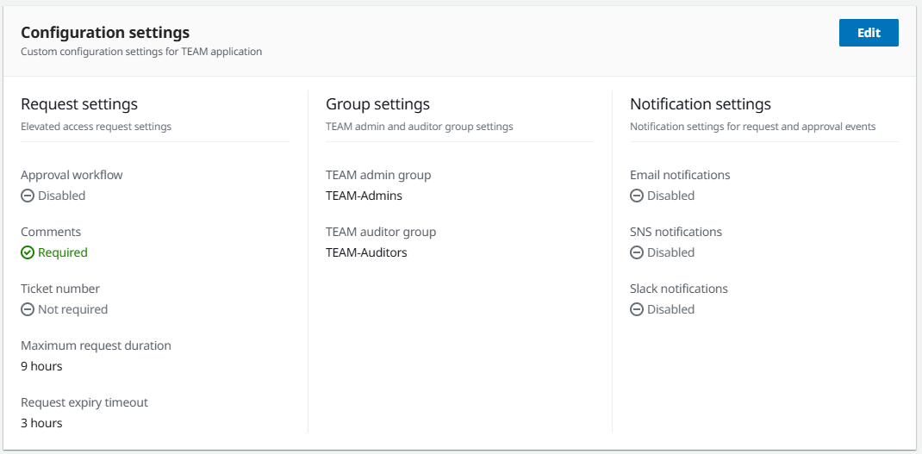Select the TEAM-Auditors group value
This screenshot has width=922, height=454.
click(x=366, y=252)
